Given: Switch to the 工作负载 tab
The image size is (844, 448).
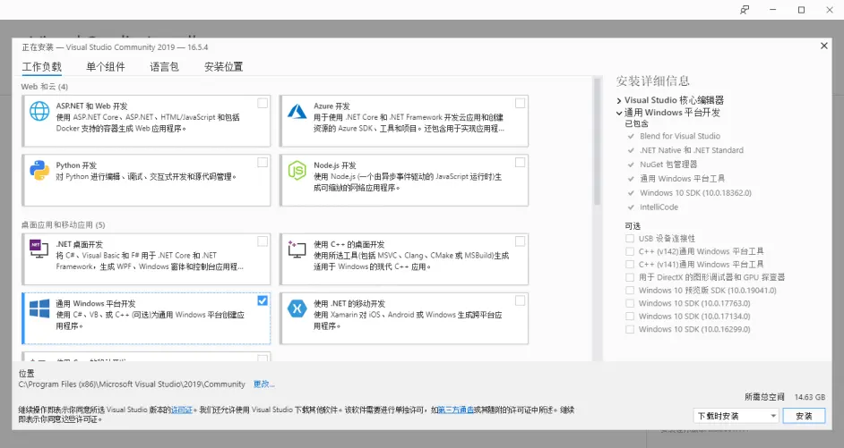Looking at the screenshot, I should [x=41, y=66].
